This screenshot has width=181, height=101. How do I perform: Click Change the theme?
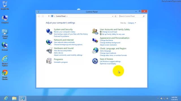(x=106, y=40)
